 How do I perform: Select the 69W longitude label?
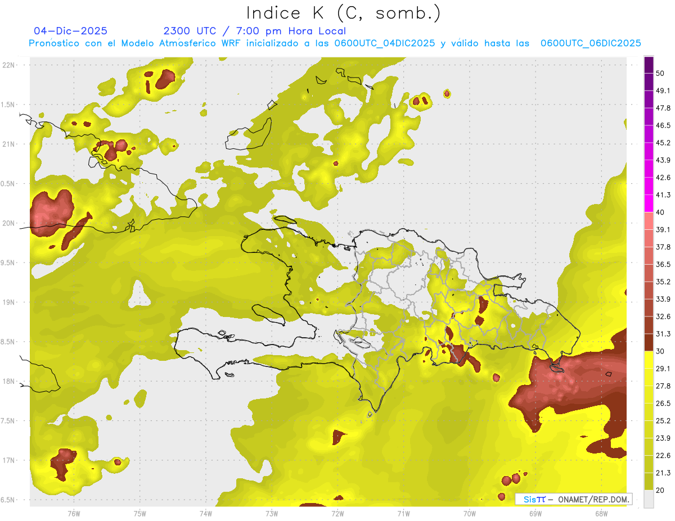(535, 513)
